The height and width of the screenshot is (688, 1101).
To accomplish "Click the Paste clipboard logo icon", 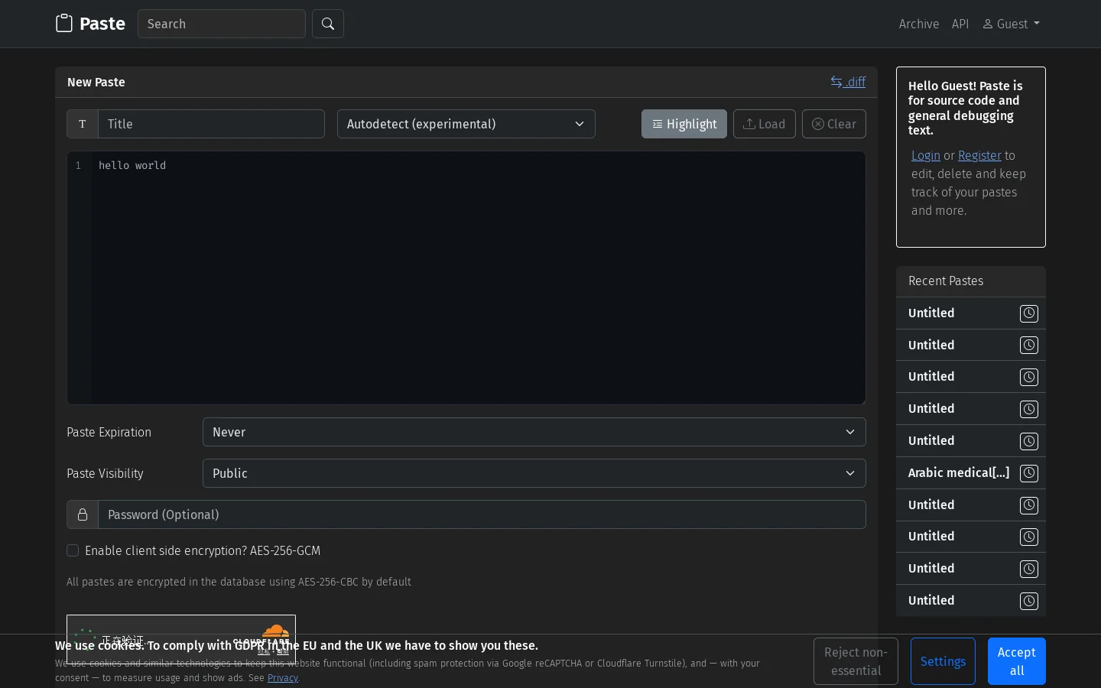I will coord(64,24).
